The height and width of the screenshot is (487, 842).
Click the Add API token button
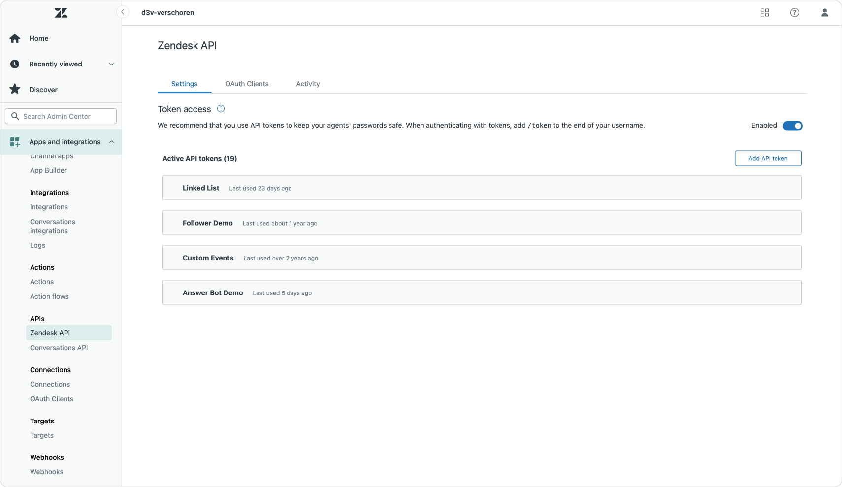click(768, 159)
